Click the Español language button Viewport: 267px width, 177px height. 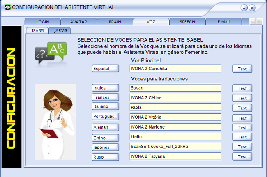pos(106,69)
